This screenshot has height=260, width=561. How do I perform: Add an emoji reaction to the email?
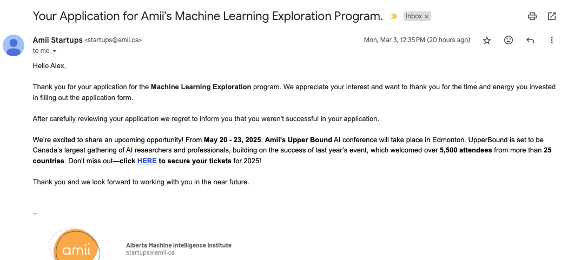[509, 41]
